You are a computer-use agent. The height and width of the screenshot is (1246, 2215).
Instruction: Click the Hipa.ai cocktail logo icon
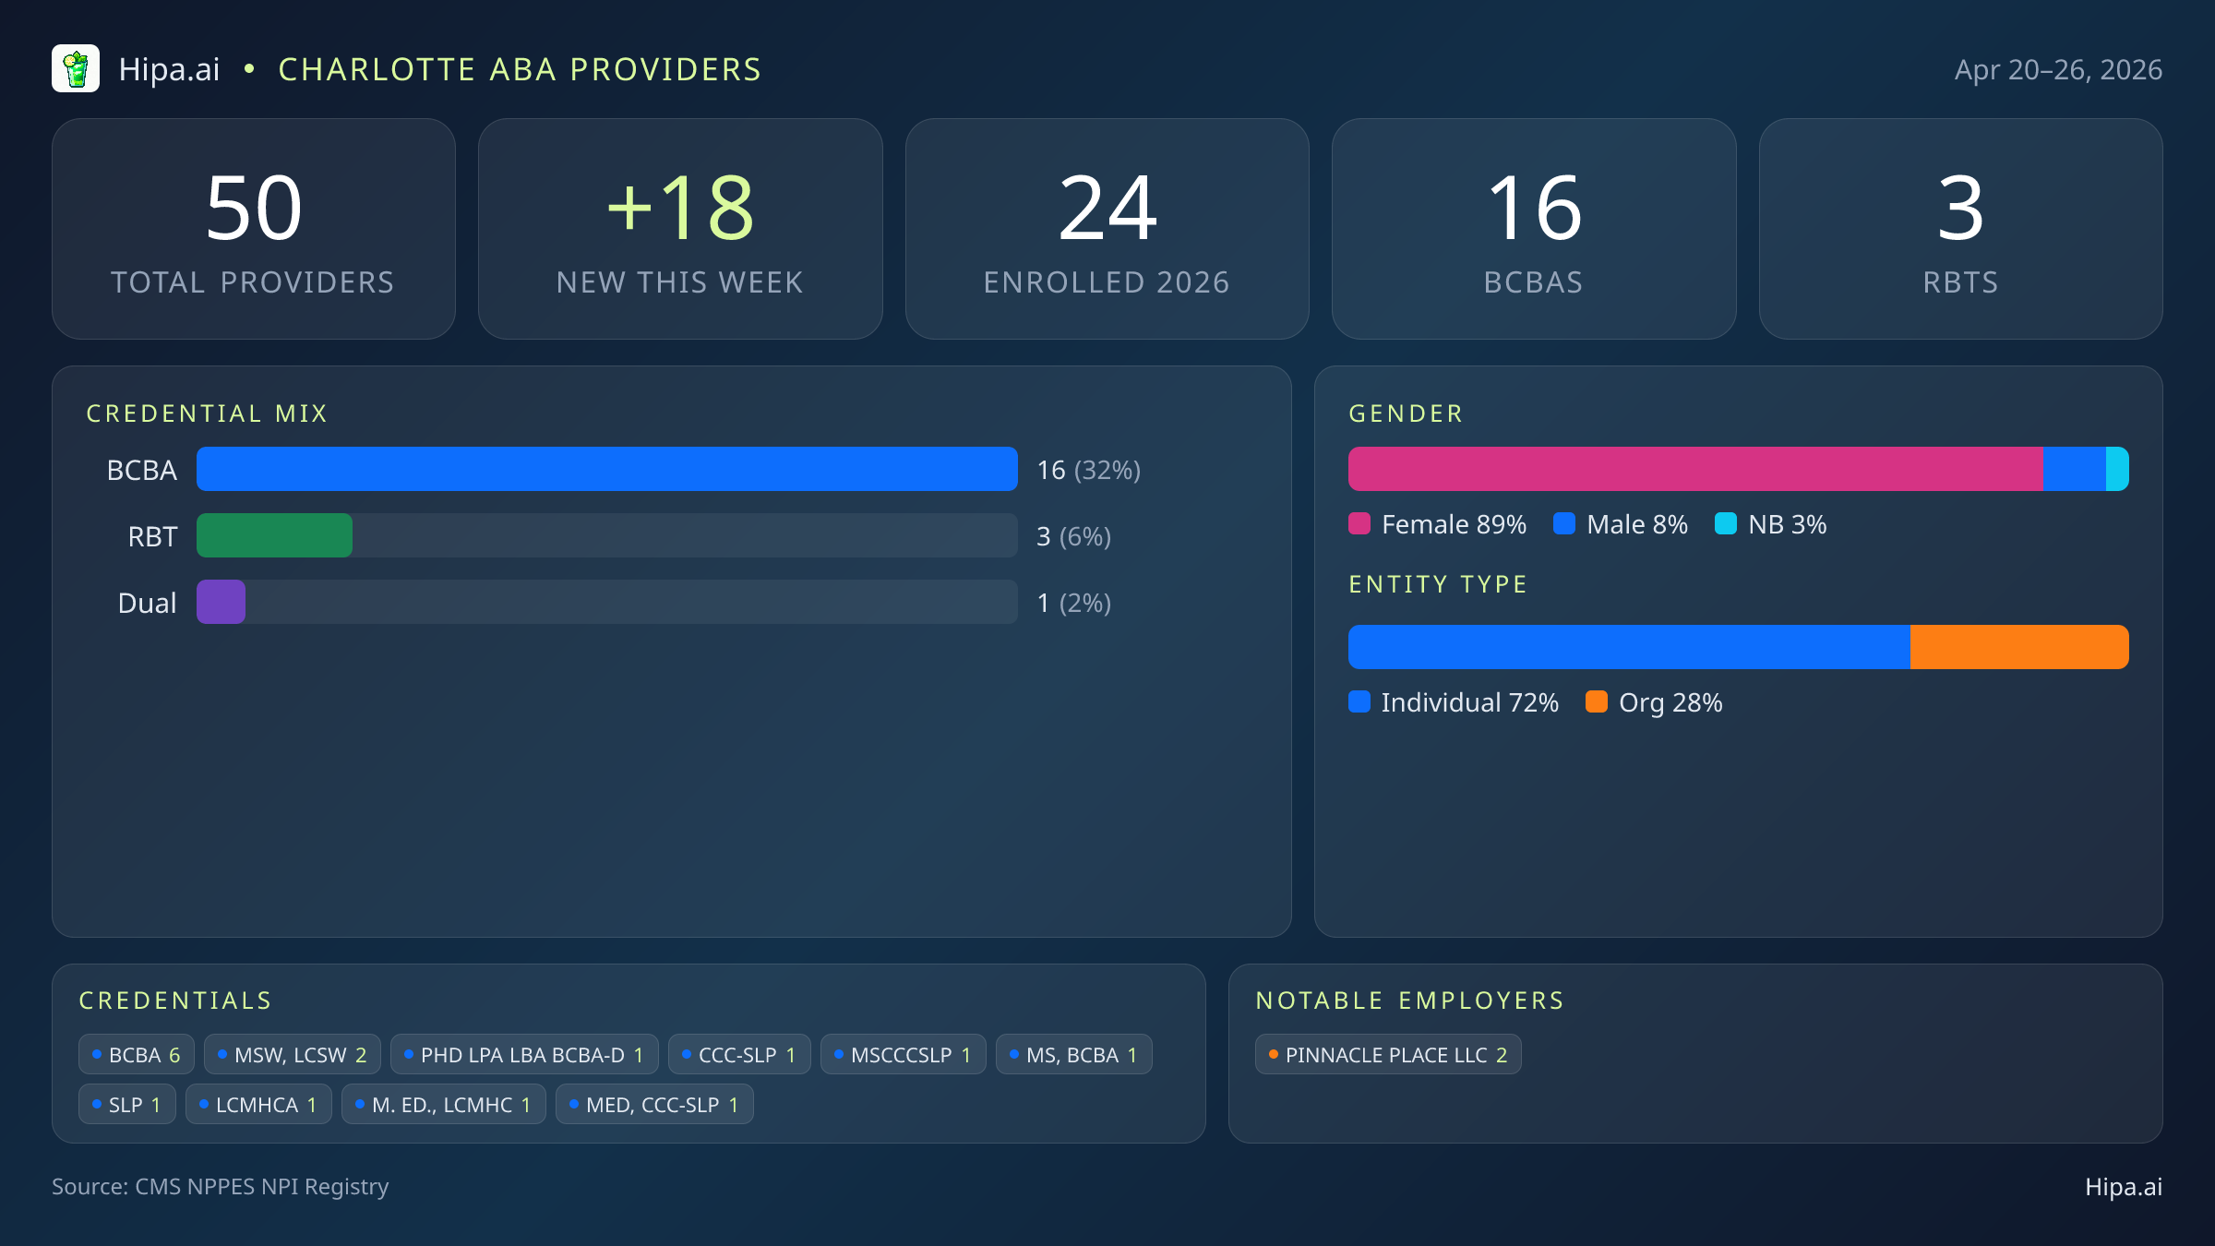(76, 69)
